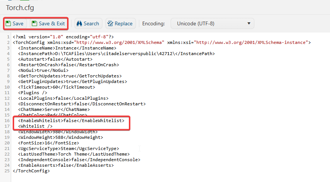This screenshot has height=182, width=330.
Task: Click the GetPluginUpdates line
Action: [x=72, y=82]
